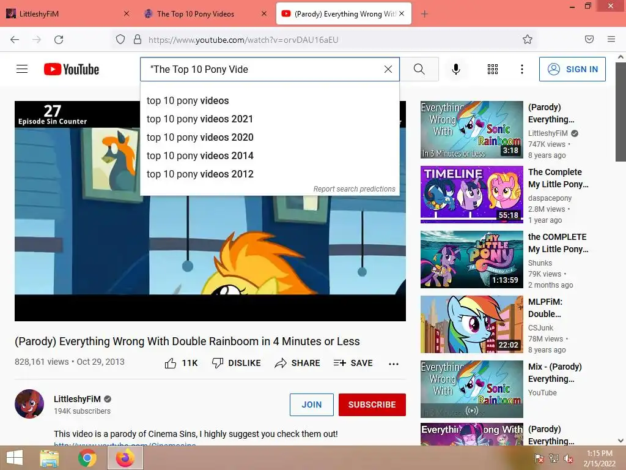Open File Explorer from taskbar
The image size is (626, 470).
[x=50, y=458]
